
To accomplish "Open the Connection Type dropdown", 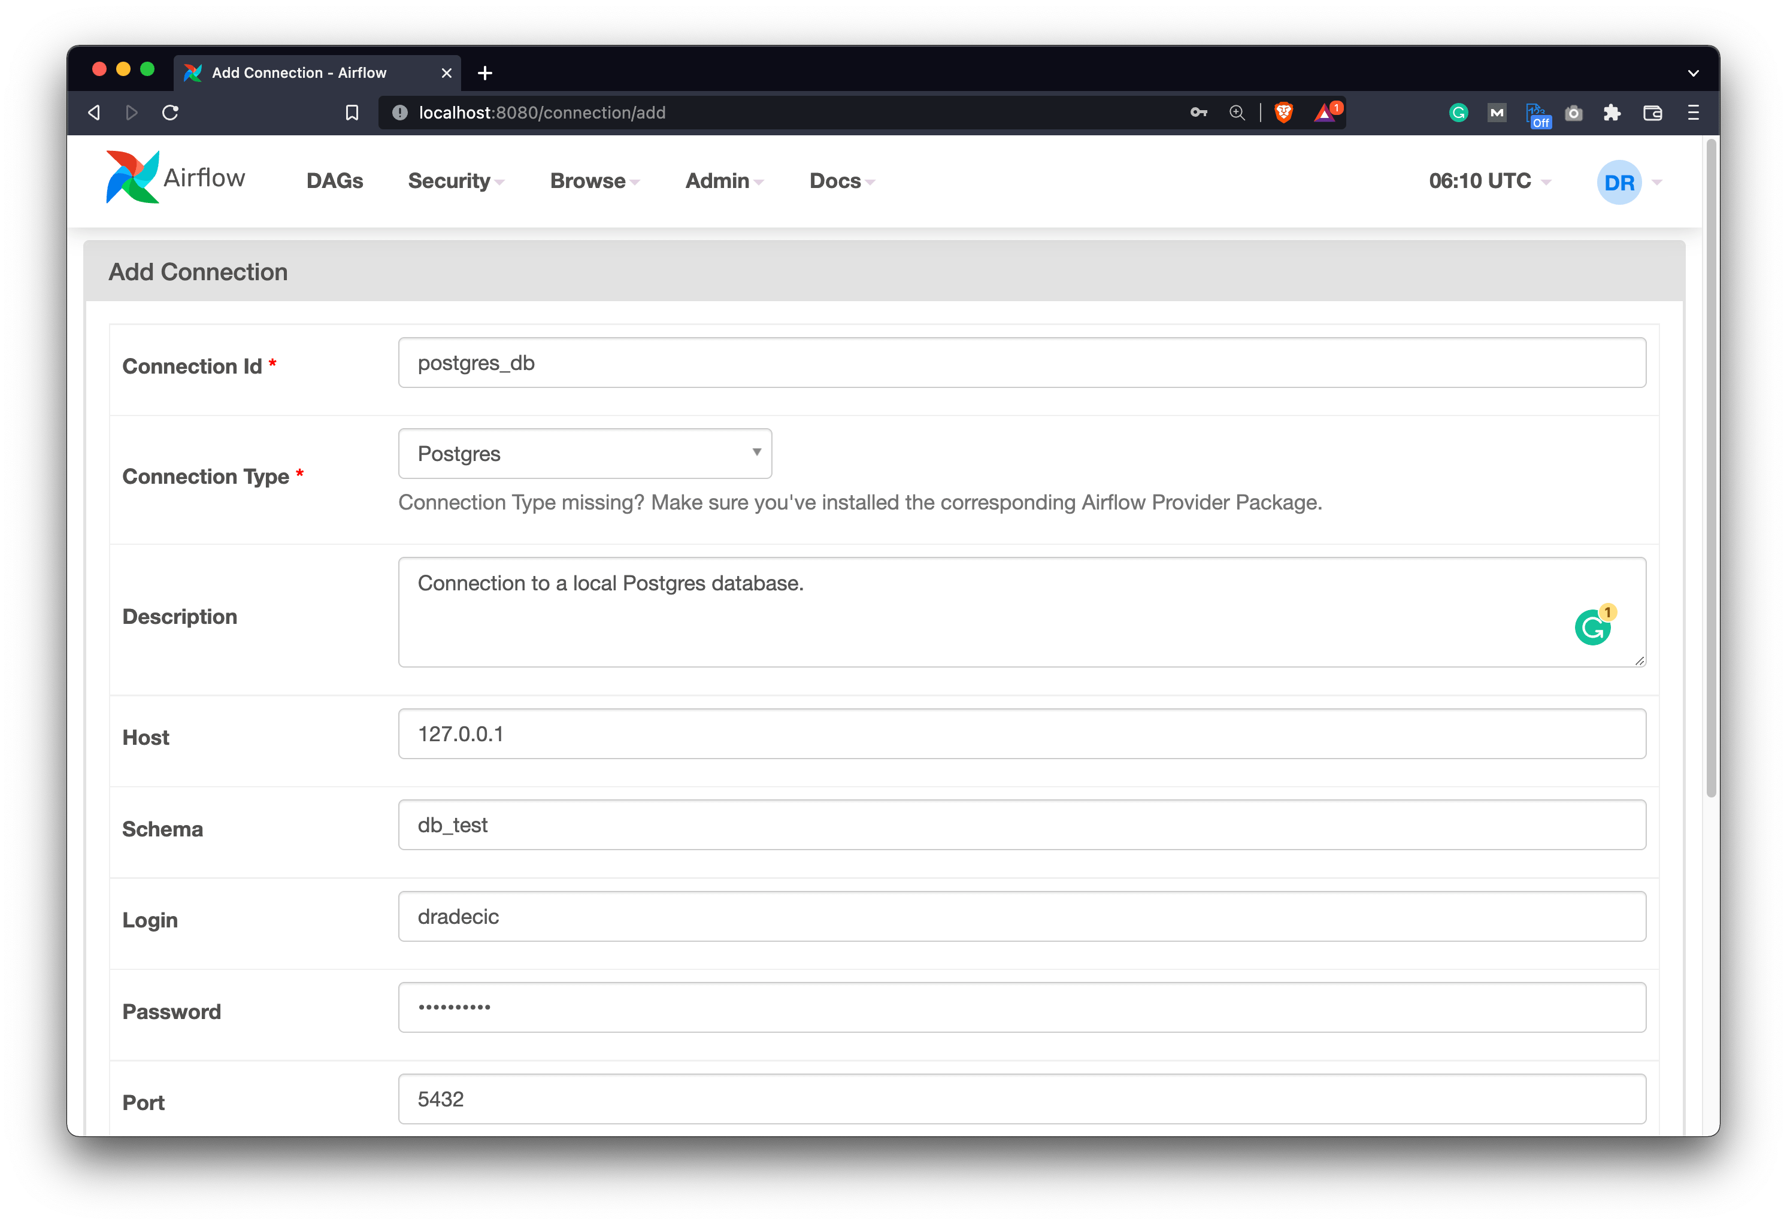I will pyautogui.click(x=584, y=454).
